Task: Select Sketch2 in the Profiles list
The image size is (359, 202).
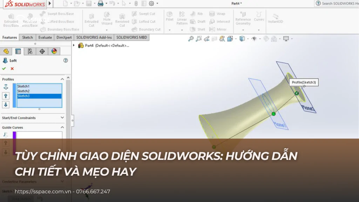Action: (x=39, y=91)
